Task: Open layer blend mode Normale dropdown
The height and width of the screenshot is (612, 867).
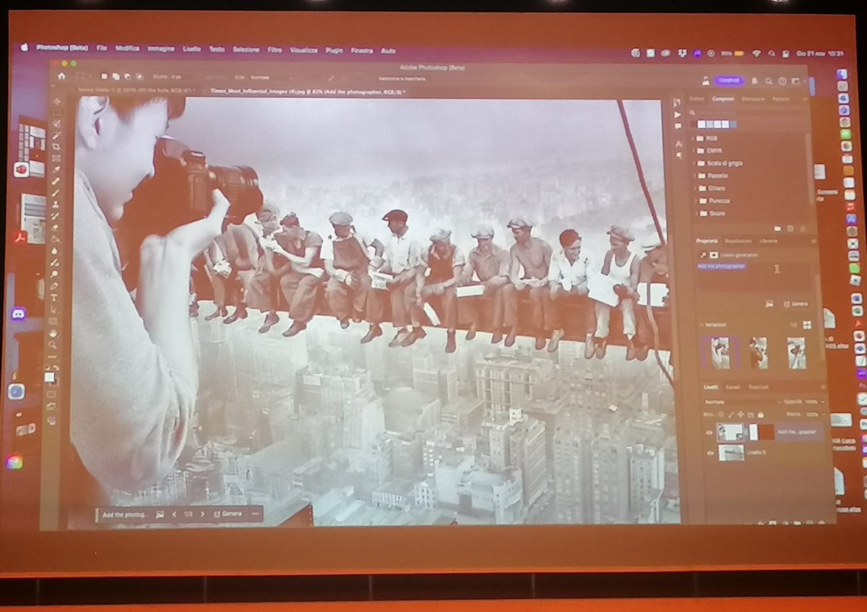Action: pyautogui.click(x=743, y=402)
